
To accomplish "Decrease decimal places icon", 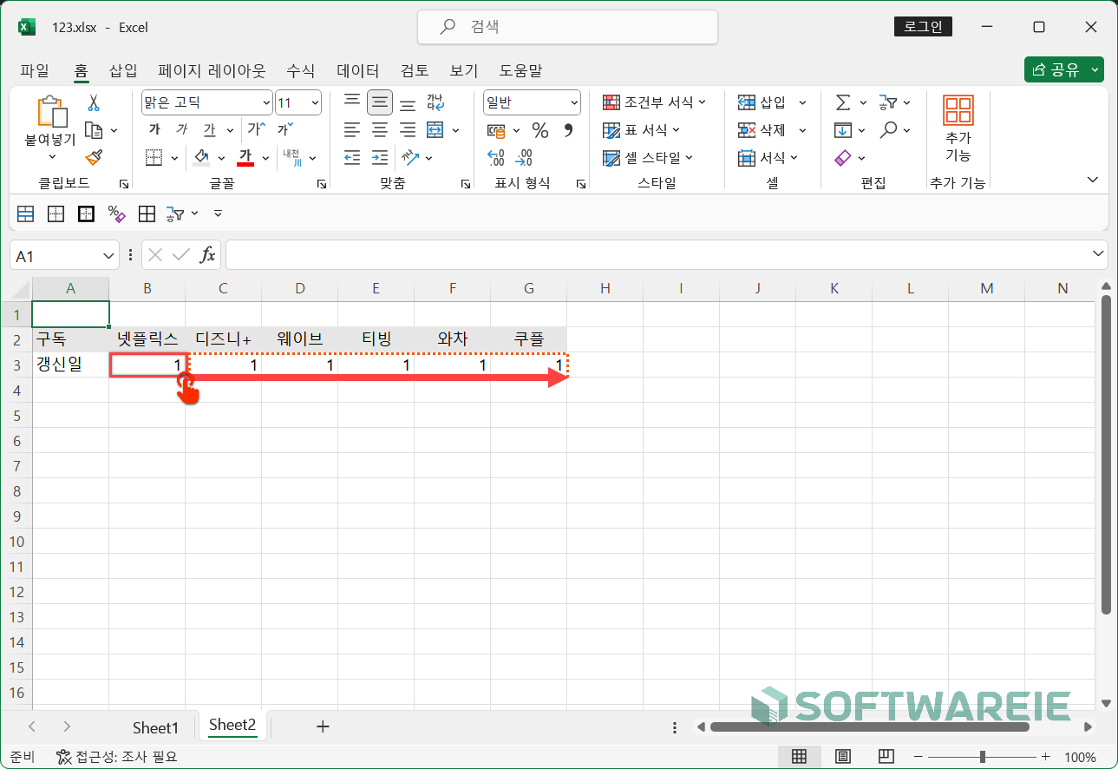I will pyautogui.click(x=524, y=157).
